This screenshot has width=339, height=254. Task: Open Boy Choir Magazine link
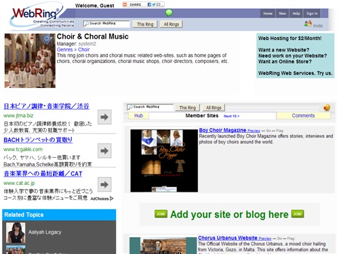coord(222,130)
